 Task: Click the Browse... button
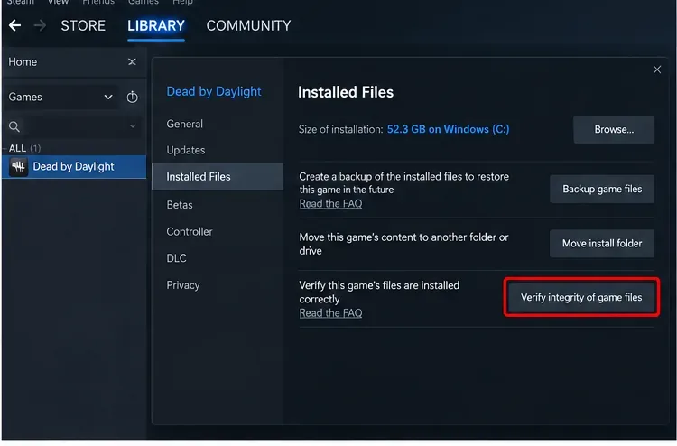tap(614, 129)
